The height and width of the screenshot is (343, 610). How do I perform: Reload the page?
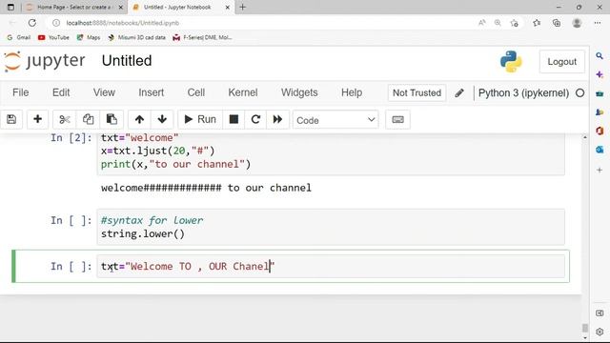pyautogui.click(x=31, y=23)
